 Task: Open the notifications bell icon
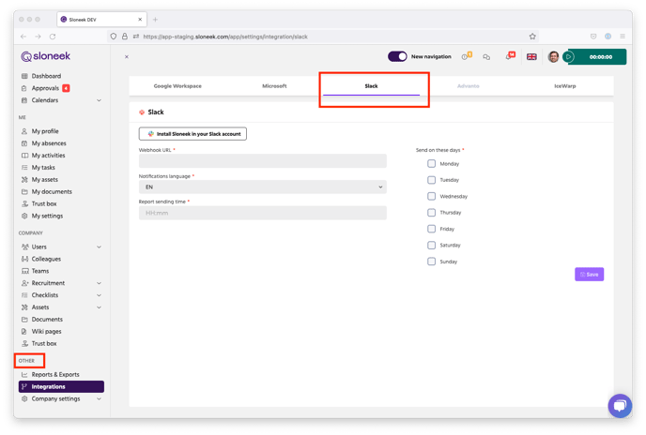(510, 56)
